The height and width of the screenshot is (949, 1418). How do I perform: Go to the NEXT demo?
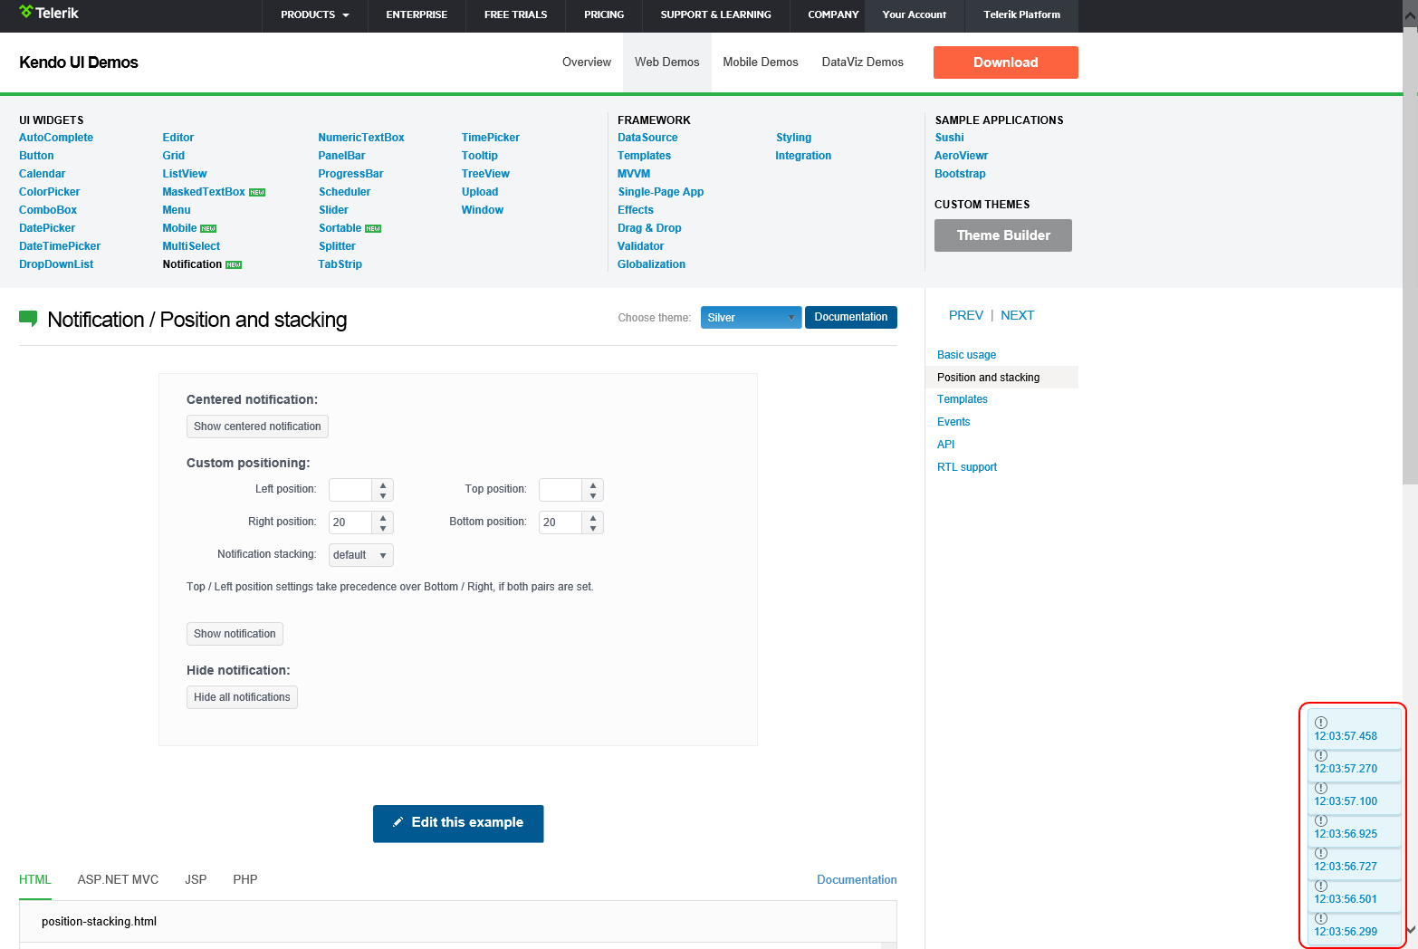pyautogui.click(x=1018, y=315)
